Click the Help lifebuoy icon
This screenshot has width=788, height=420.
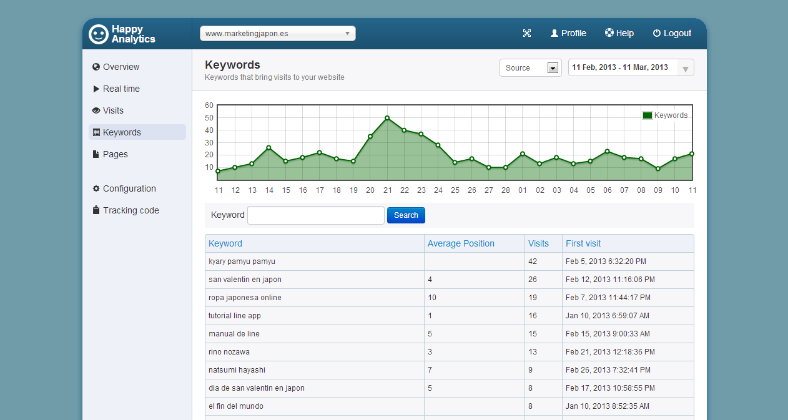coord(609,34)
